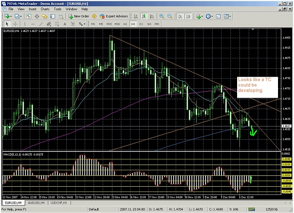Screen dimensions: 294x213
Task: Set timeframe to MN monthly
Action: tap(157, 24)
